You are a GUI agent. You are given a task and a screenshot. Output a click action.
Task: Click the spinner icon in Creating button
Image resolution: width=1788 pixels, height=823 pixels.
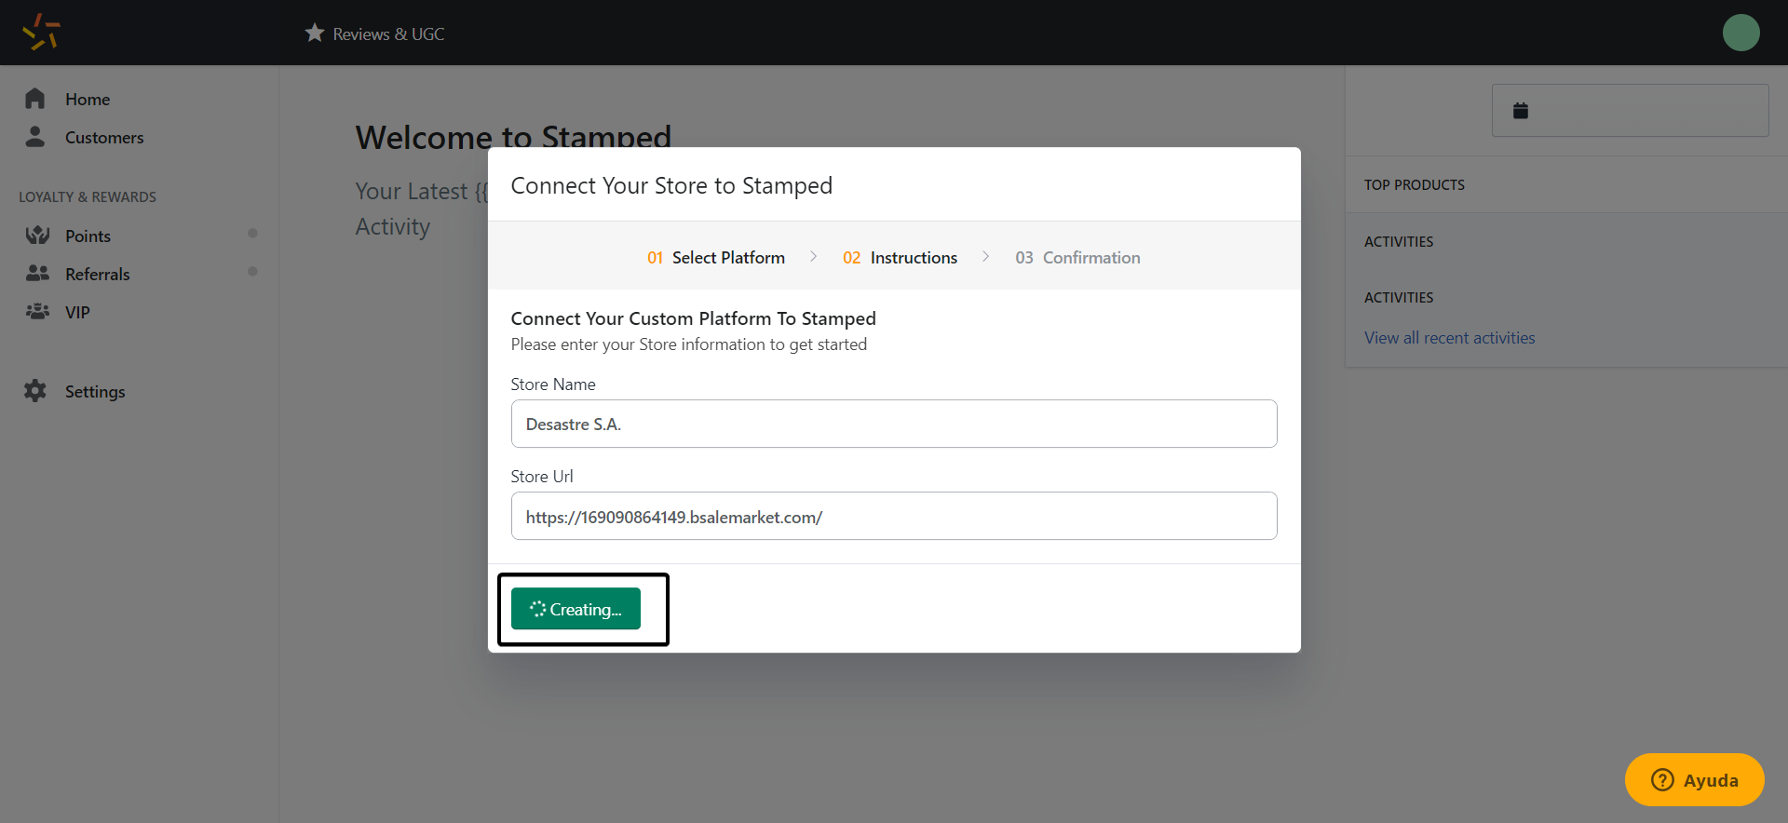(537, 609)
